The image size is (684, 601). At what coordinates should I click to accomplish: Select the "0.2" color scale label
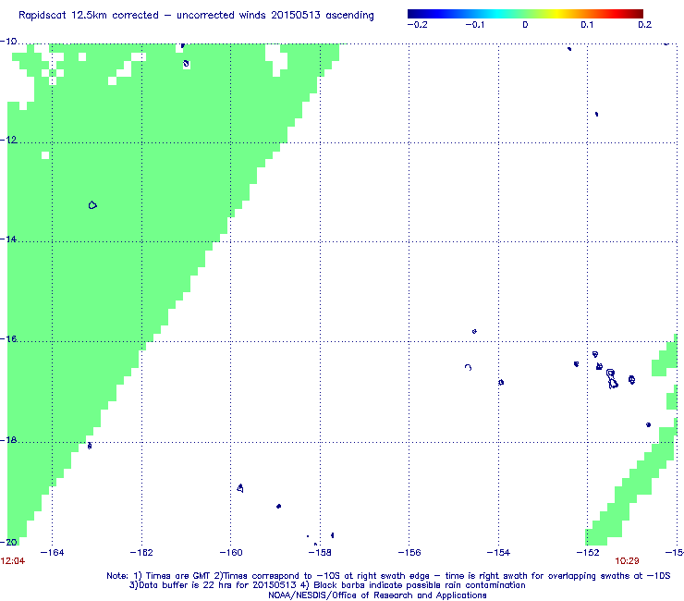[x=645, y=25]
